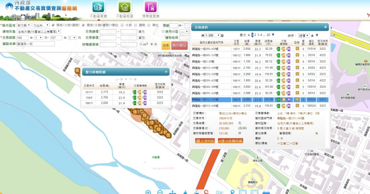Go to results page 4

(x=261, y=35)
